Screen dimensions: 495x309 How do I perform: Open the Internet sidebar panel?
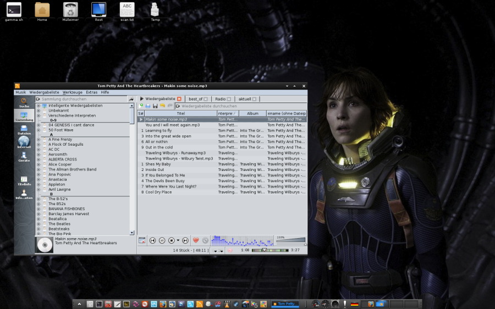click(x=24, y=142)
